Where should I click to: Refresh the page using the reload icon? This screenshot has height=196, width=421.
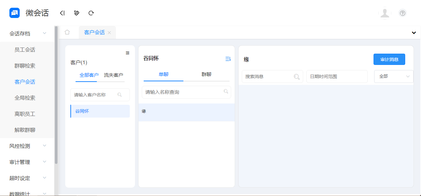pos(91,13)
